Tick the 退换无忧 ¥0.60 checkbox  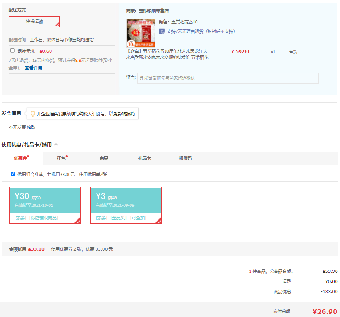point(12,50)
